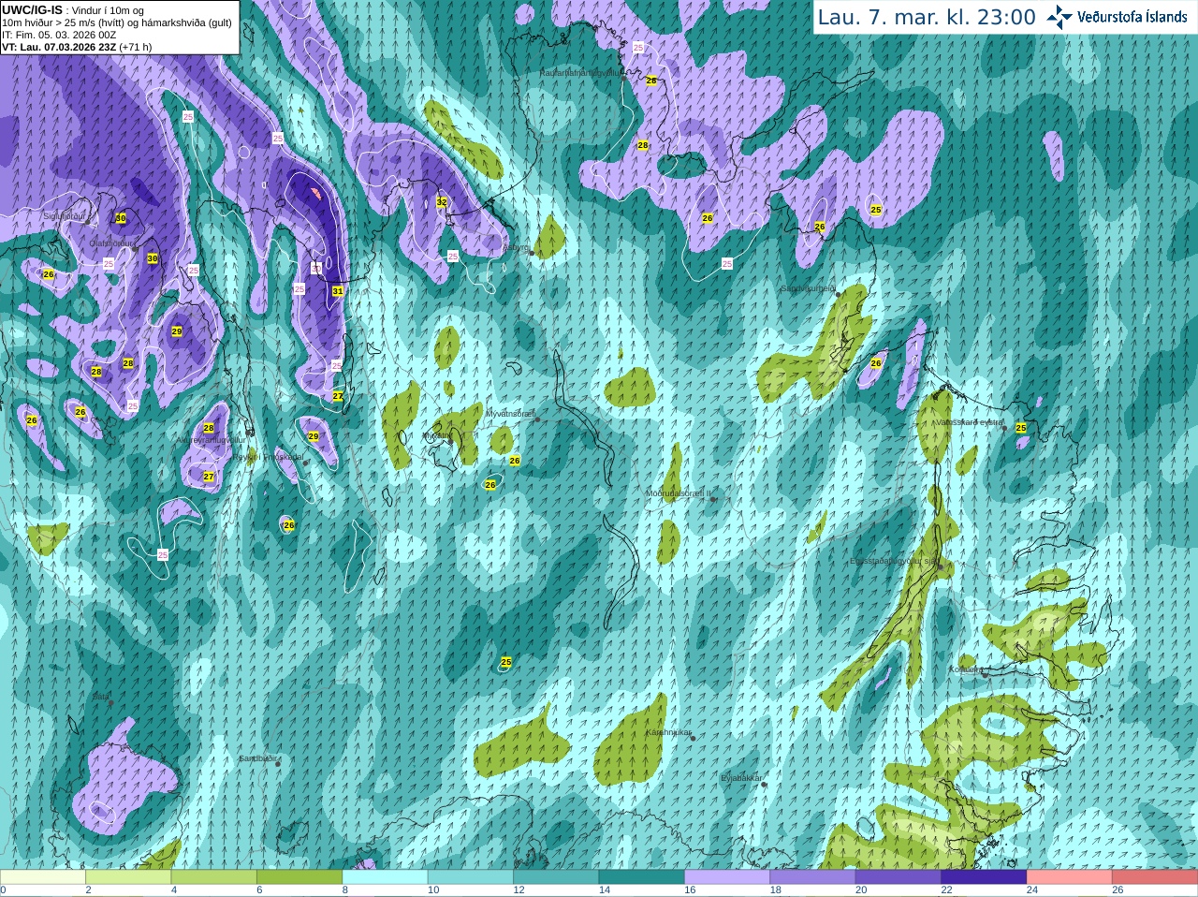Select the 20–22 m/s violet legend swatch

tap(898, 877)
